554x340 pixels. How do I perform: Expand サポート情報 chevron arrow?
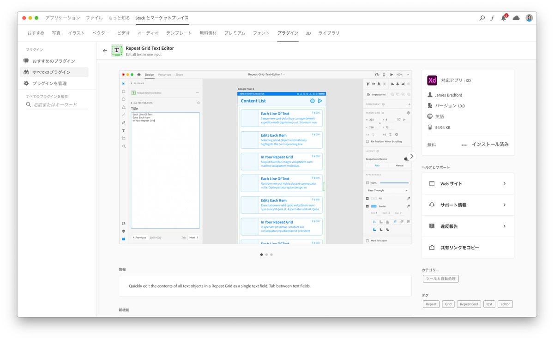[504, 205]
